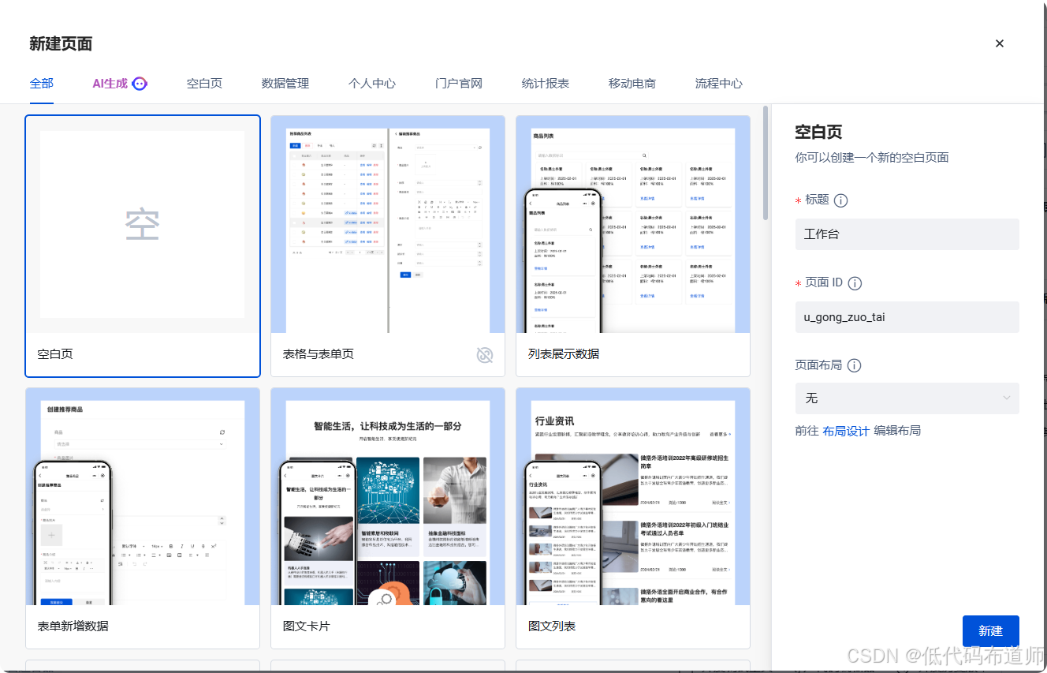This screenshot has height=673, width=1047.
Task: Click the 表单新增数据 card label
Action: tap(73, 626)
